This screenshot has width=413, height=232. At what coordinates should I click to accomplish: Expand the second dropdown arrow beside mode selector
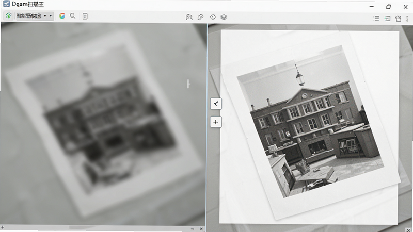point(51,16)
